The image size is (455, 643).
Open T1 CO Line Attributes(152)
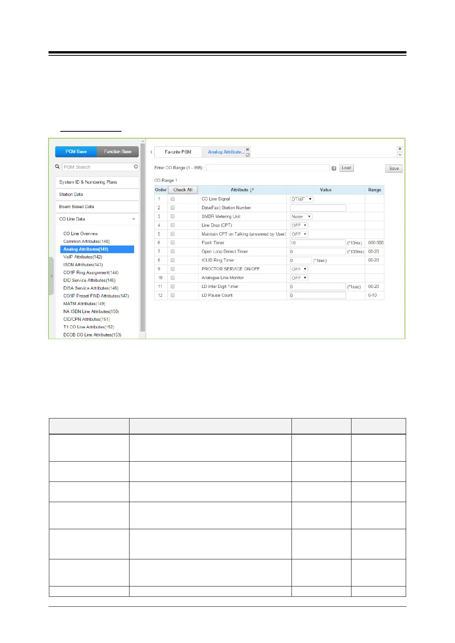[89, 327]
